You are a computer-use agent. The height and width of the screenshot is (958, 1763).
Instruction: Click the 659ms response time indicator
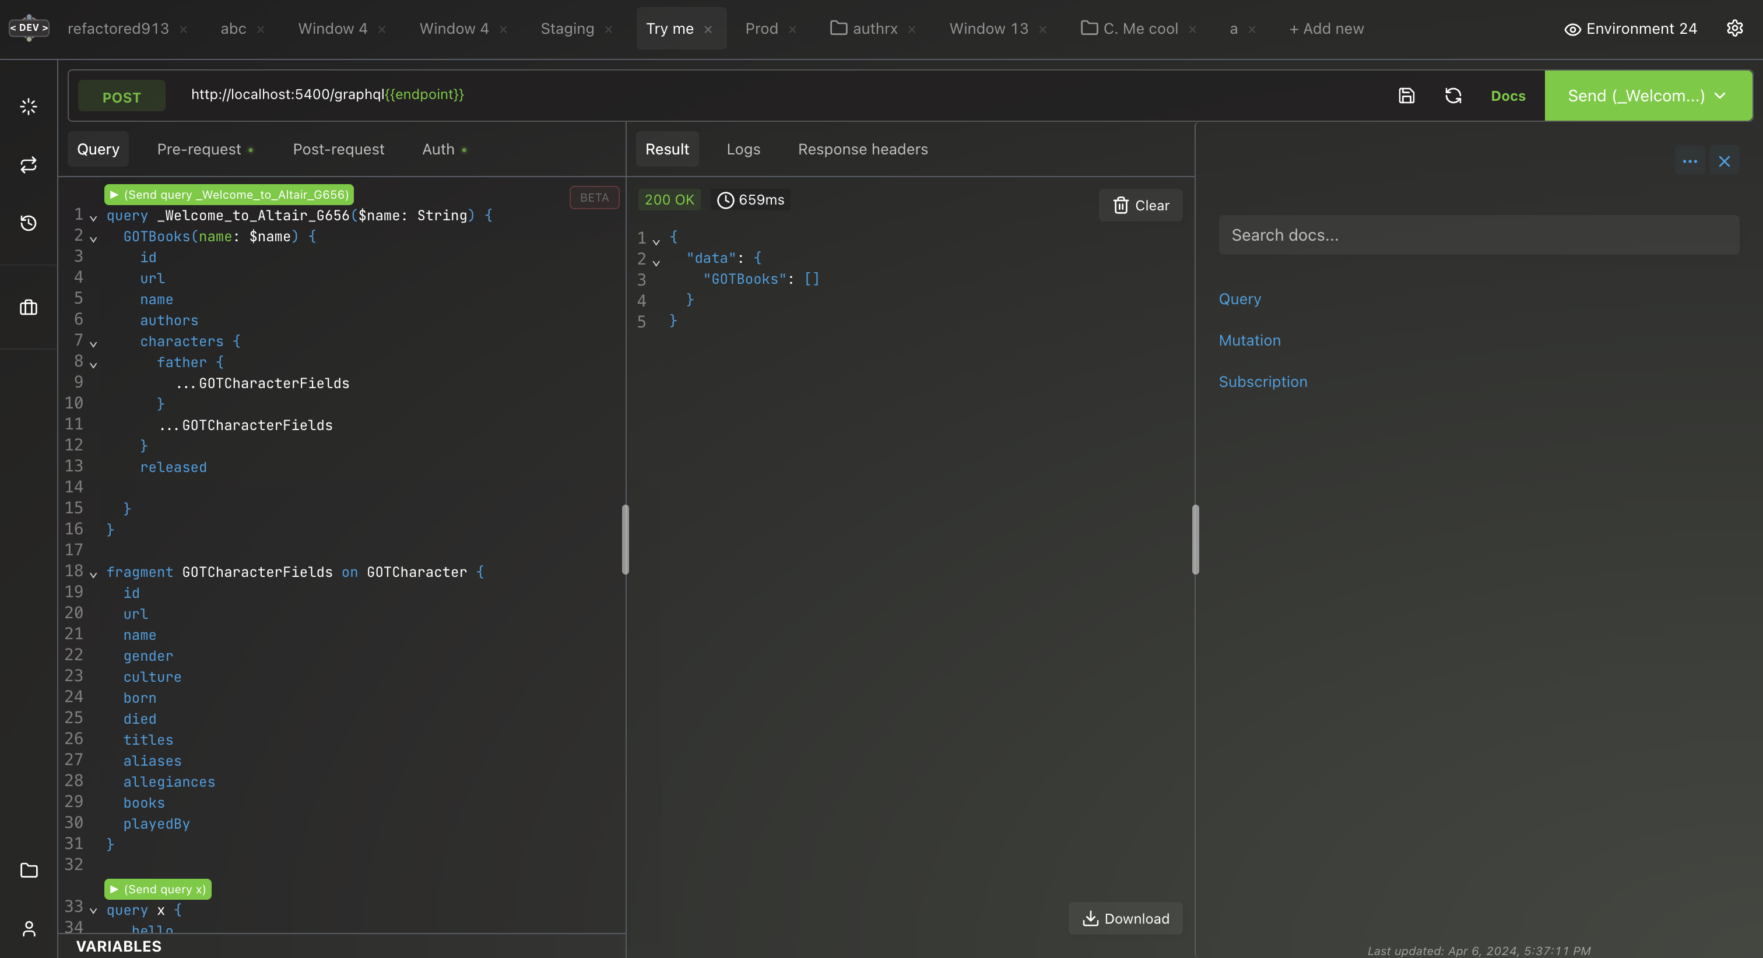click(751, 200)
